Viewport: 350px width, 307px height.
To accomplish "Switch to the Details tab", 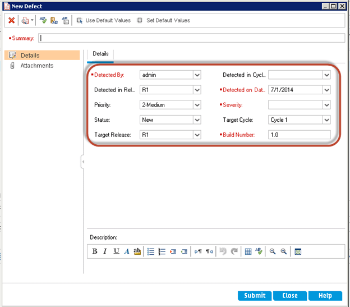I will [x=101, y=53].
